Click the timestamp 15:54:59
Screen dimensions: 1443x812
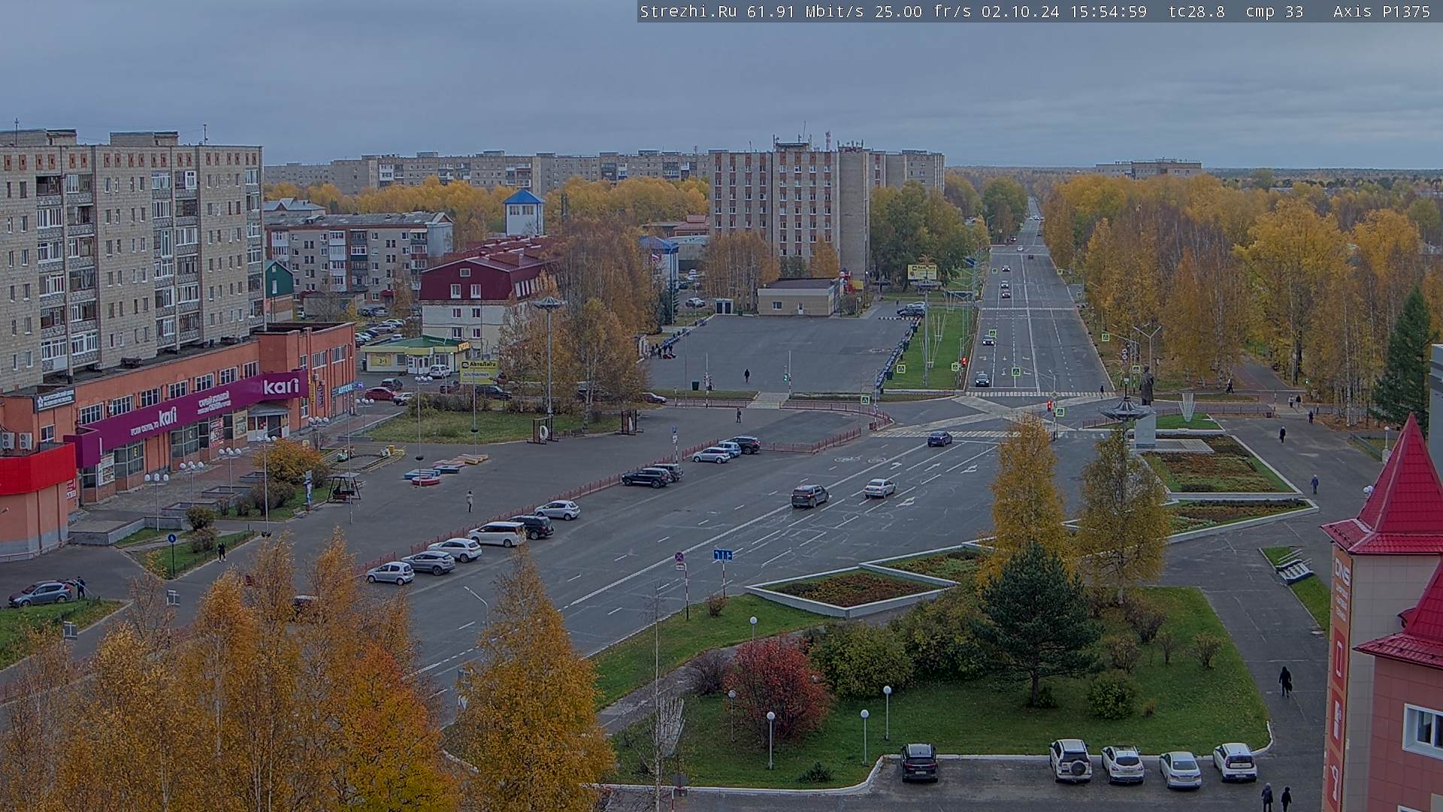click(1107, 11)
